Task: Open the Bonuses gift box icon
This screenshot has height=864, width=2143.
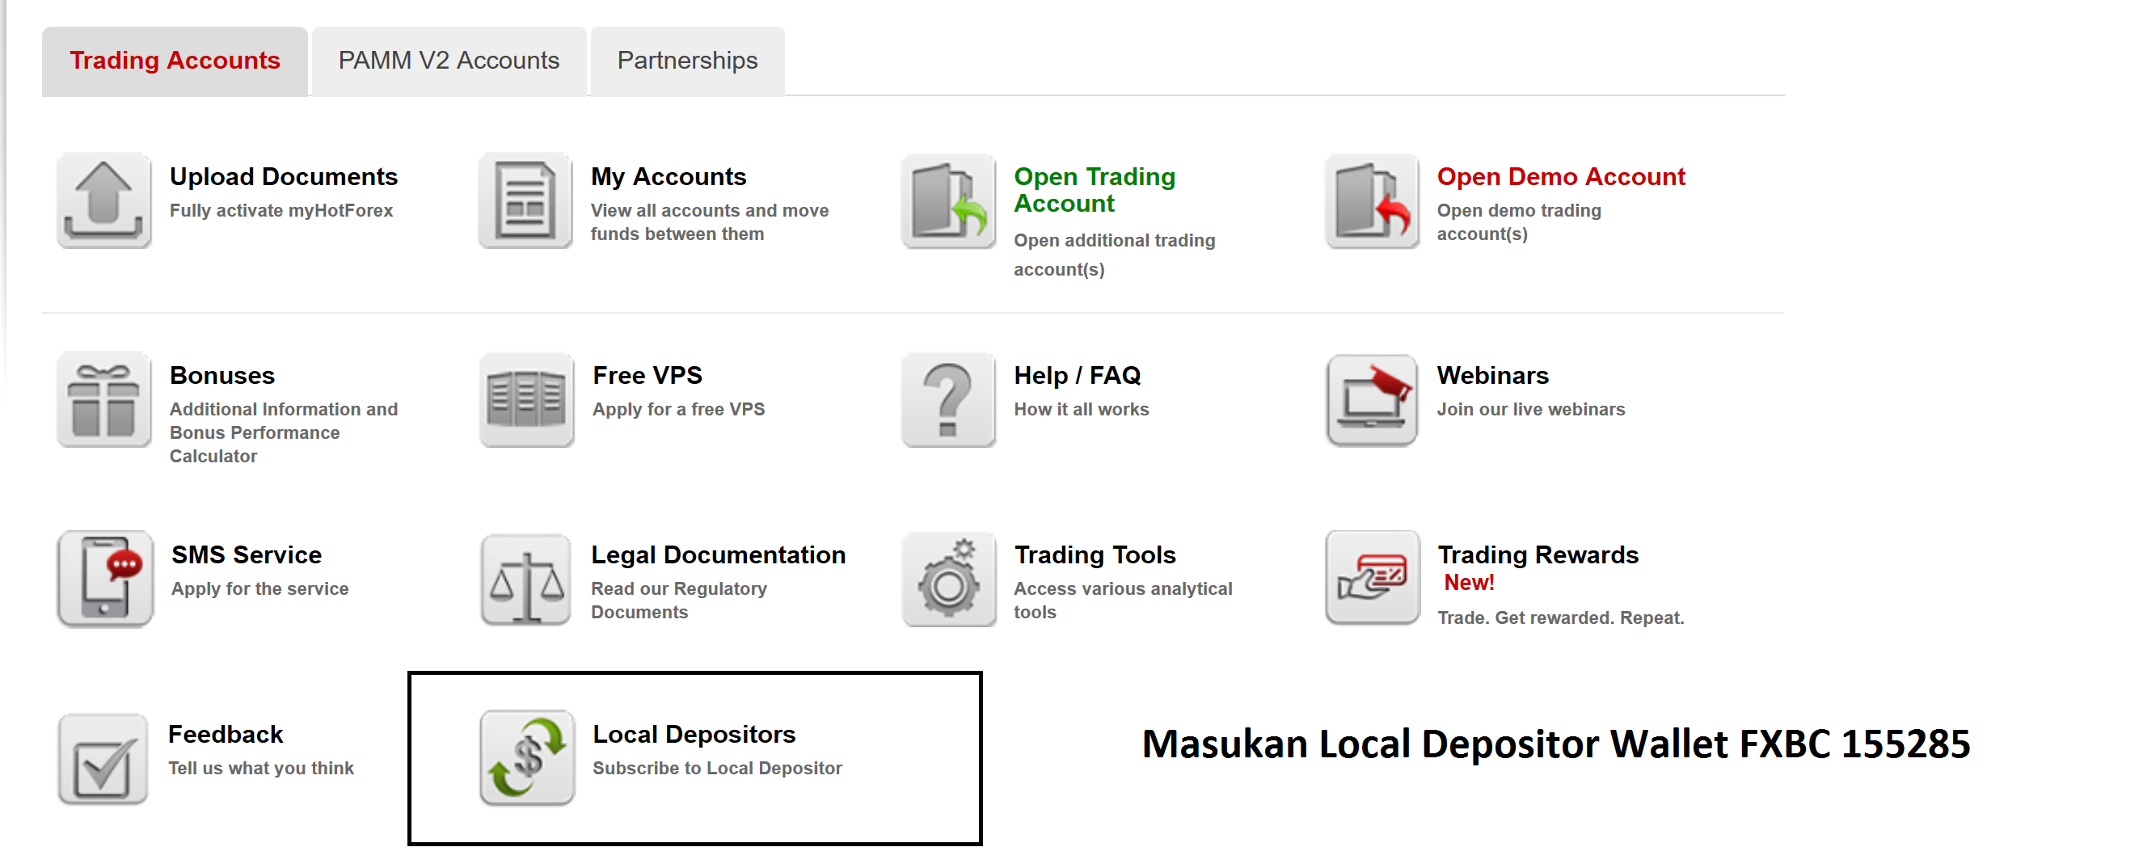Action: 104,400
